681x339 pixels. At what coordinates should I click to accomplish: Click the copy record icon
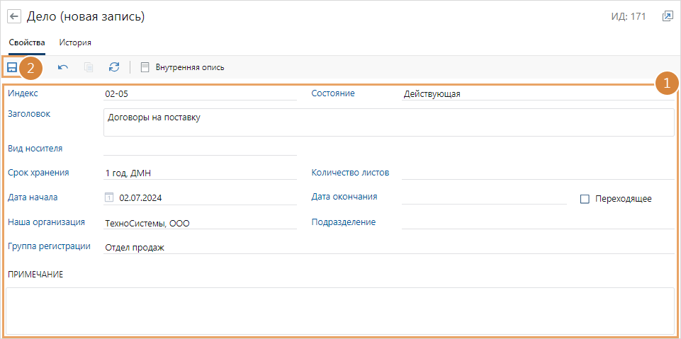[89, 67]
